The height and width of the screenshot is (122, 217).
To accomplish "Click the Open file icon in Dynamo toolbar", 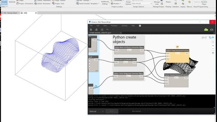I will 96,29.
